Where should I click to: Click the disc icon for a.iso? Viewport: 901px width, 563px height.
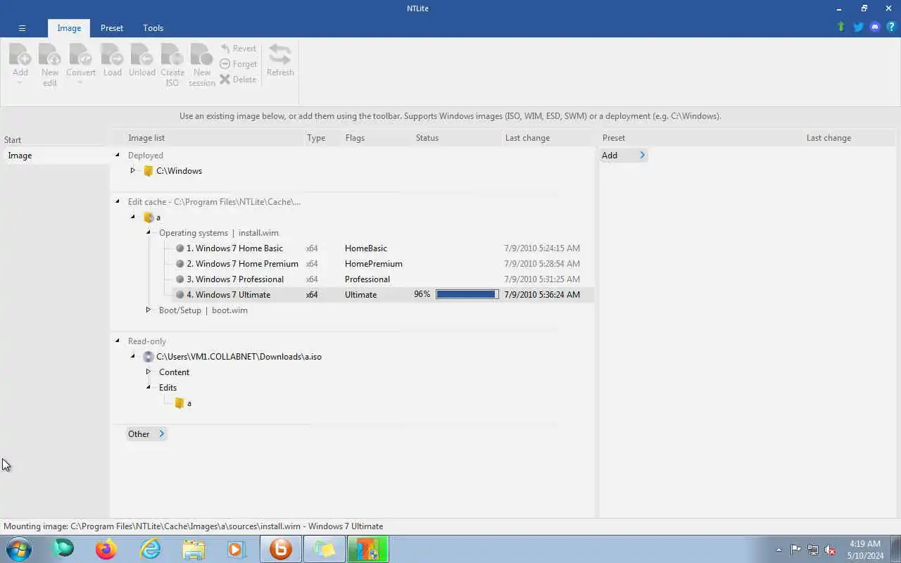[149, 357]
